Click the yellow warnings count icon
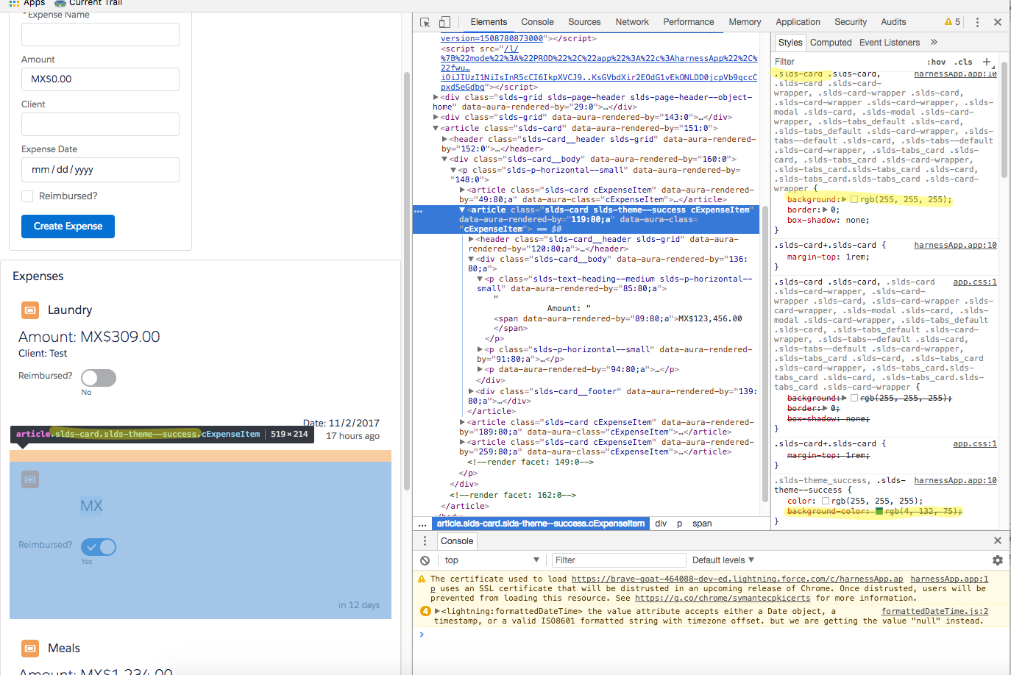1011x675 pixels. click(952, 22)
